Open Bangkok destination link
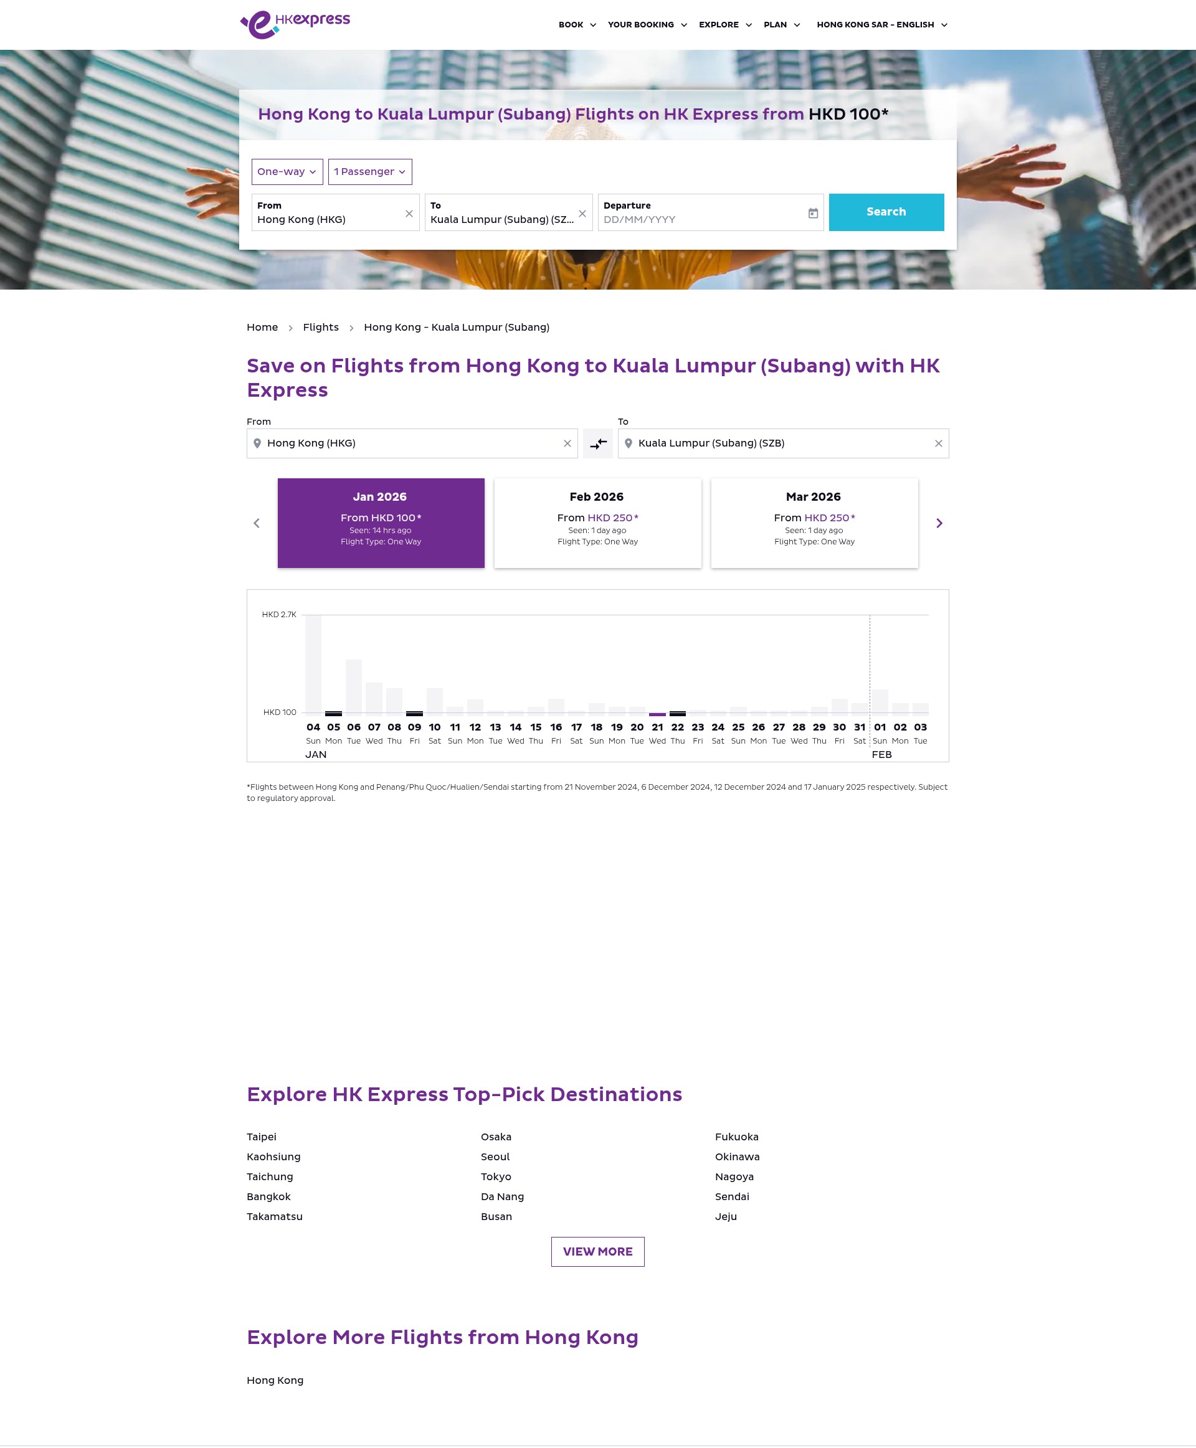1196x1448 pixels. pos(268,1196)
